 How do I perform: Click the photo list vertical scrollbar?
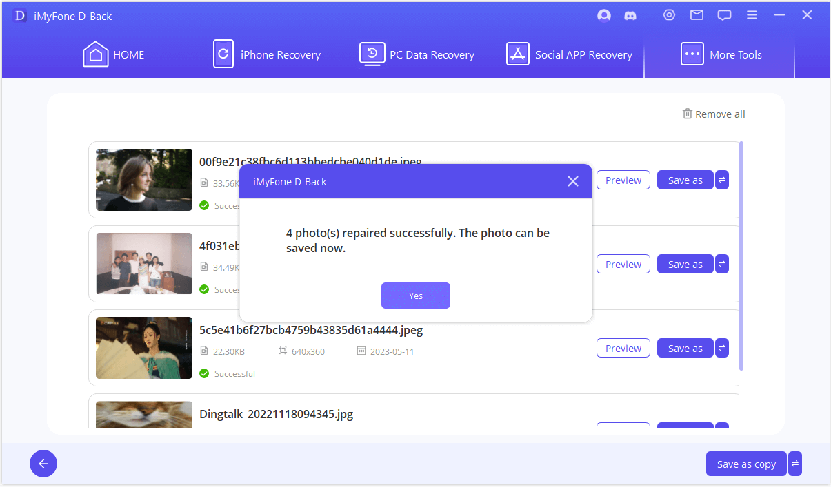pos(741,256)
